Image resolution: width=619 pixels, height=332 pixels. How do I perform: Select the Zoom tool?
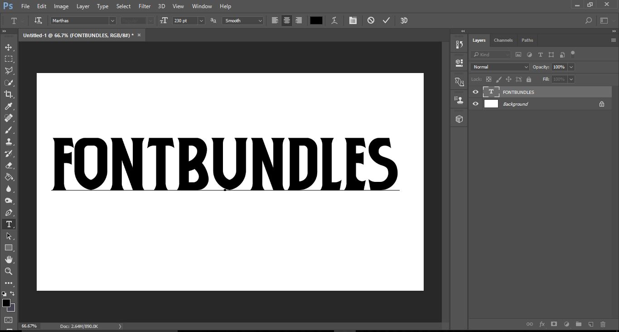coord(9,271)
